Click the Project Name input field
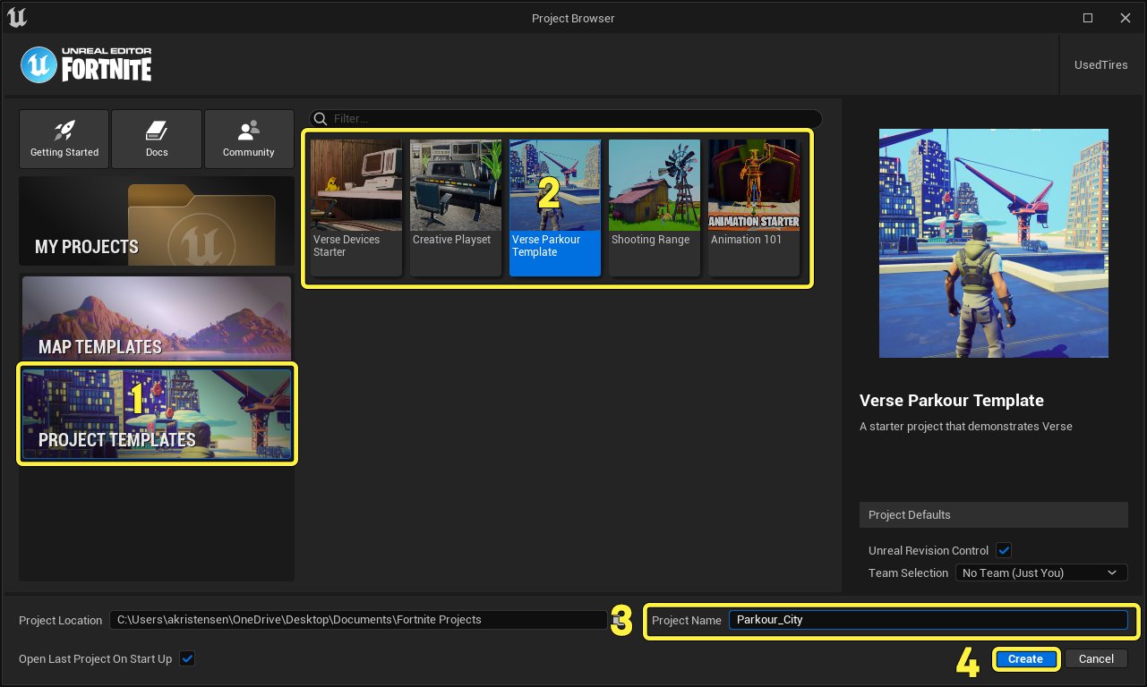The height and width of the screenshot is (687, 1147). pos(927,620)
